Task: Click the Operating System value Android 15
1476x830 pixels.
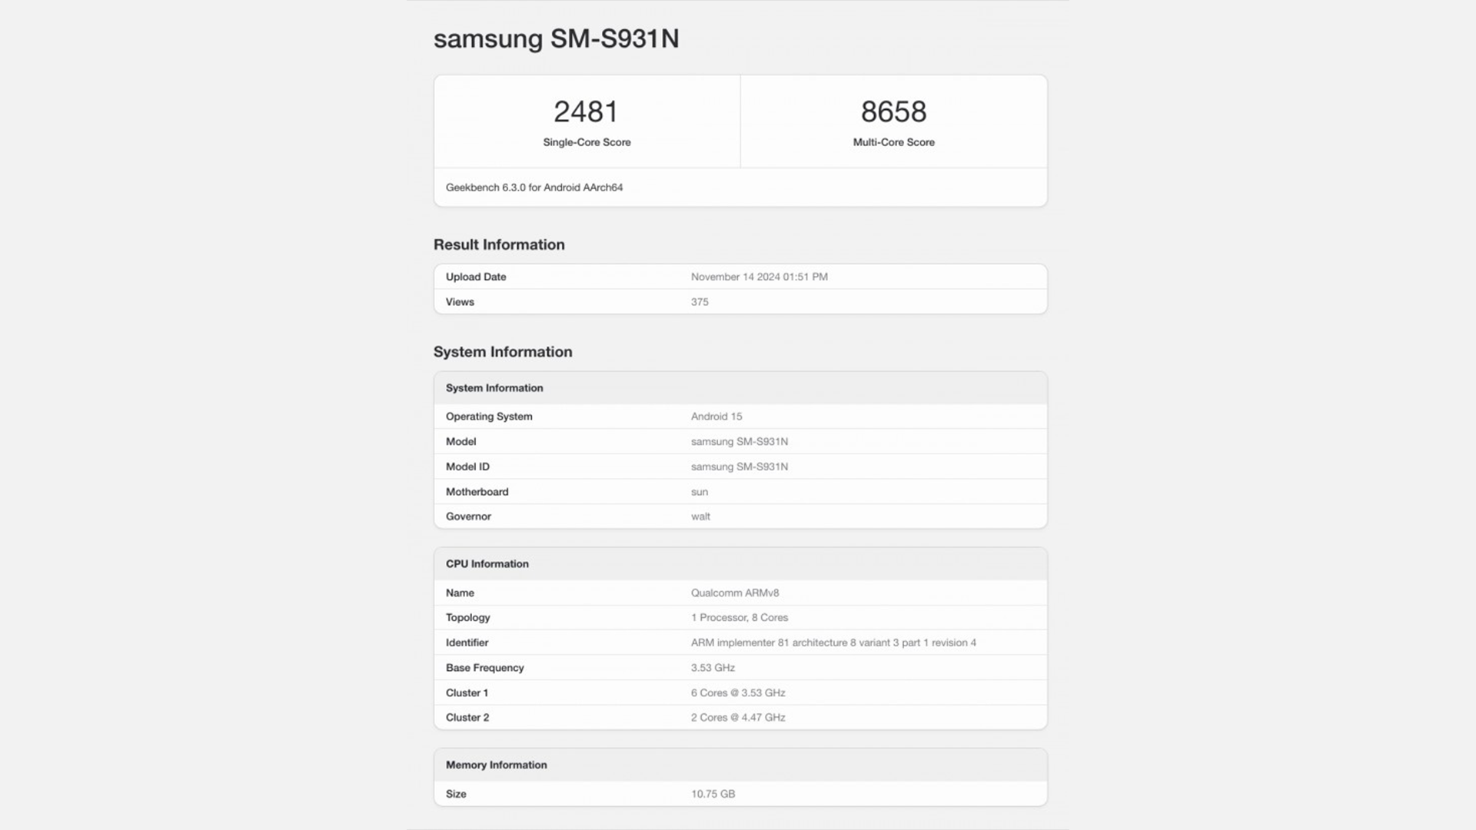Action: tap(716, 417)
